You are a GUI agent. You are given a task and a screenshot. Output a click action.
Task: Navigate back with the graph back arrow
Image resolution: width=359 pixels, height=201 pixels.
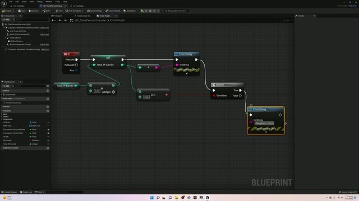[x=60, y=20]
